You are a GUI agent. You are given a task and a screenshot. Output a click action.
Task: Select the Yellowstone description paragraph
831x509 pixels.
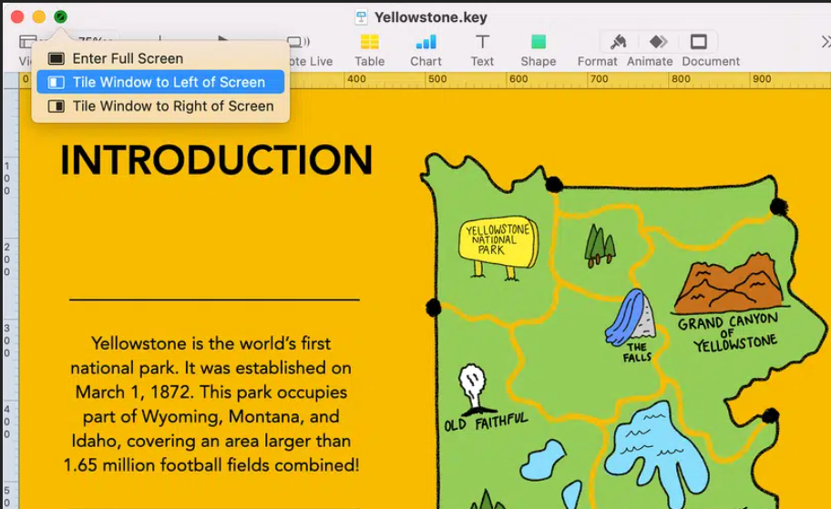[x=211, y=404]
